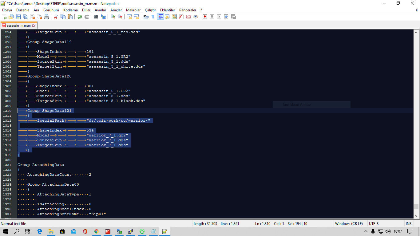This screenshot has width=420, height=236.
Task: Click the UTF-8 encoding status field
Action: [x=374, y=223]
